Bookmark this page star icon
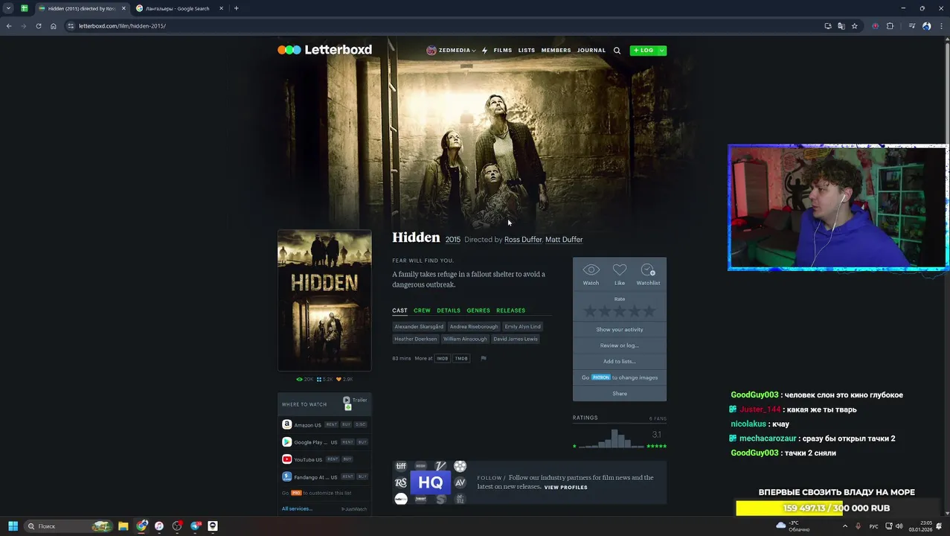This screenshot has height=536, width=950. click(x=854, y=26)
